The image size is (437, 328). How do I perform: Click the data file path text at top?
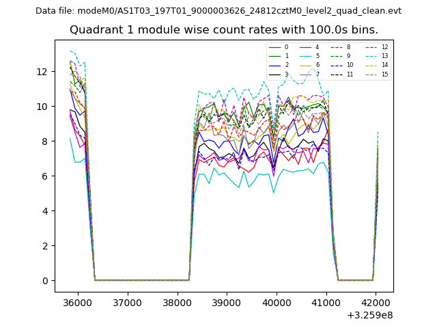(218, 11)
